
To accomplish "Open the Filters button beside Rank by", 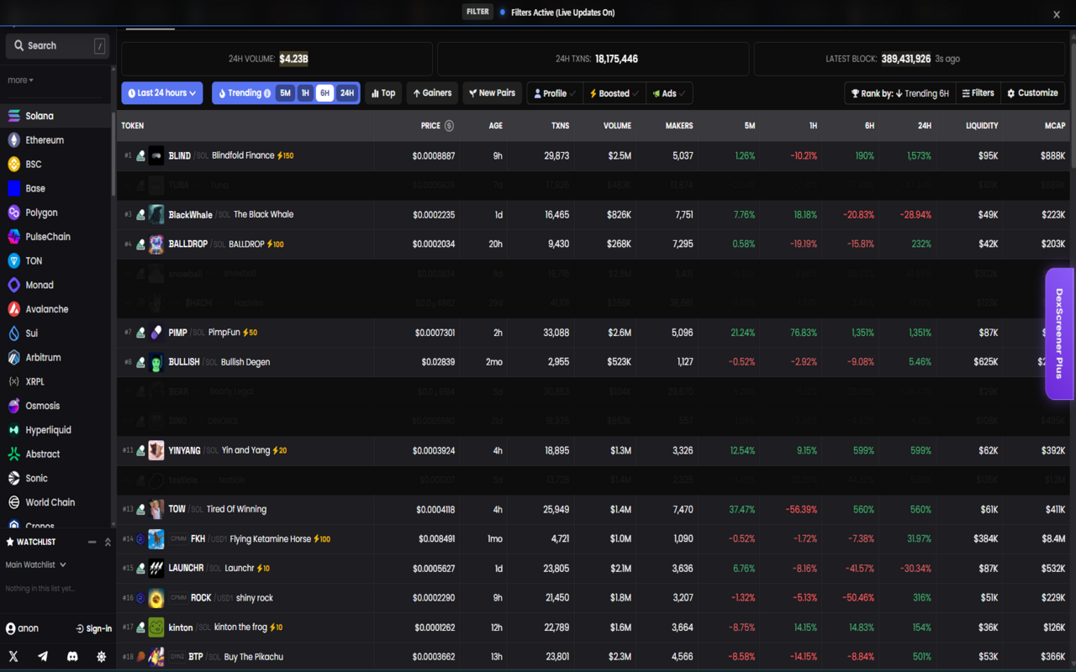I will pyautogui.click(x=978, y=93).
